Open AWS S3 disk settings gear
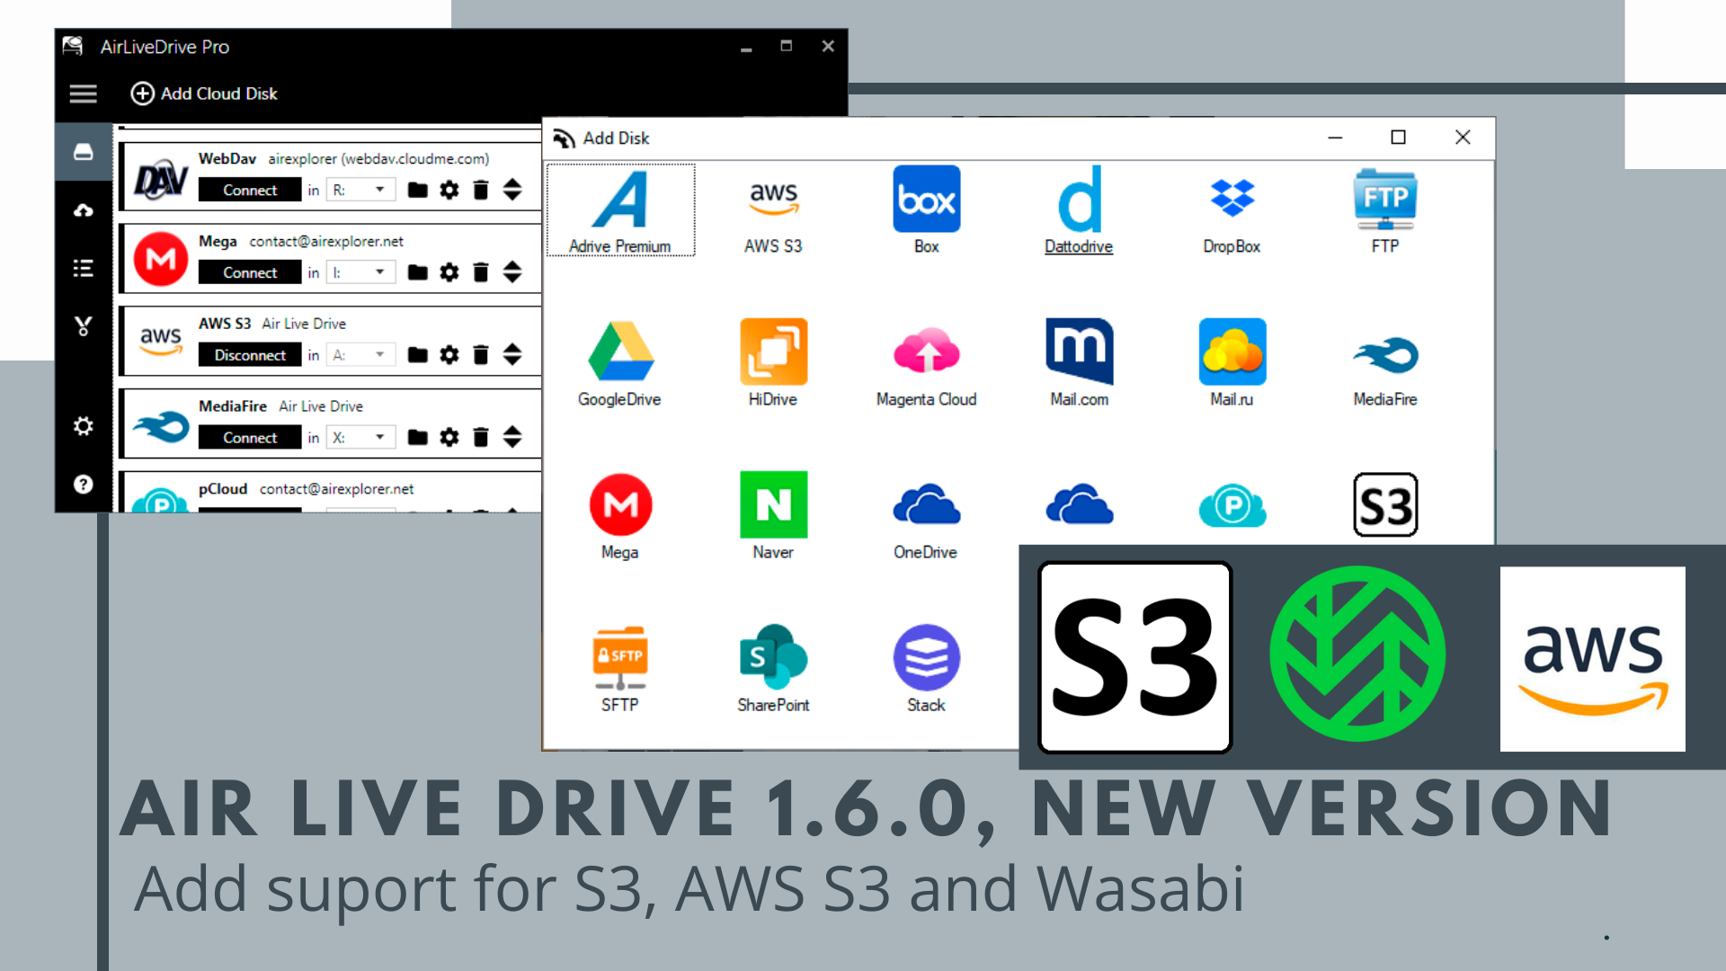Screen dimensions: 1726x971 [x=449, y=355]
